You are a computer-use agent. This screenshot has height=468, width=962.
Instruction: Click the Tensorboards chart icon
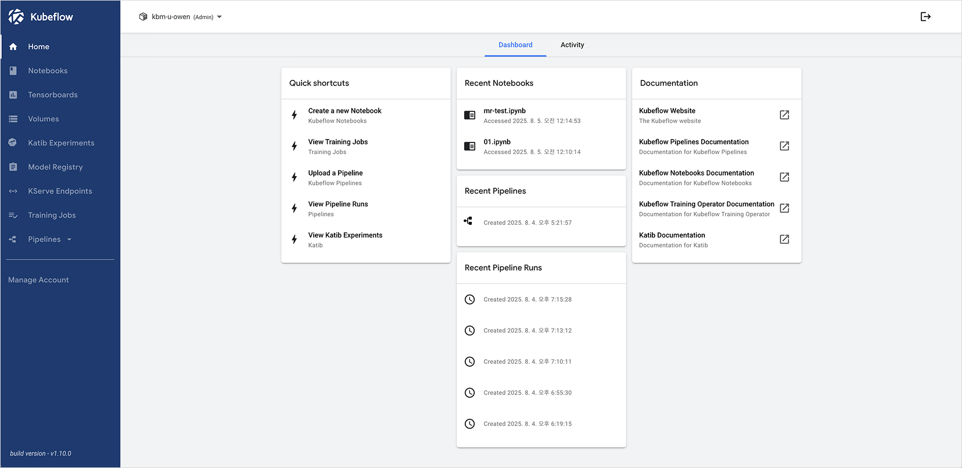[x=13, y=95]
